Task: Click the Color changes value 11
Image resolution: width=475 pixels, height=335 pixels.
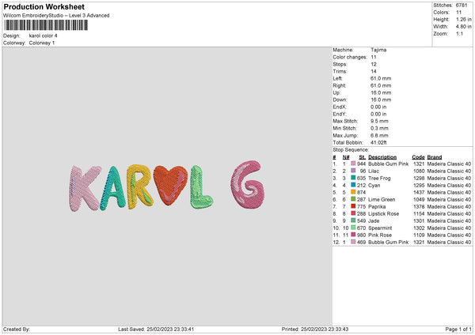Action: pyautogui.click(x=374, y=57)
